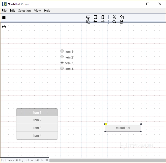Switch to mobile phone size view
This screenshot has height=163, width=166.
coord(103,17)
